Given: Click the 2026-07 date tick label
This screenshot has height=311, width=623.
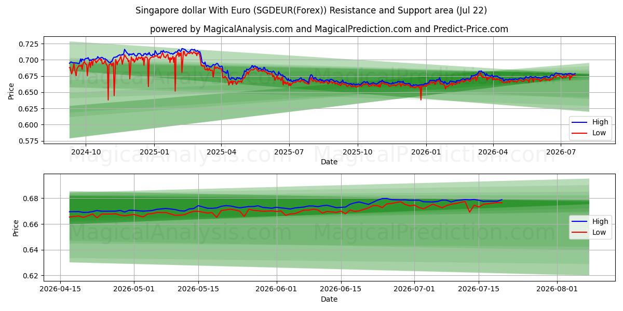Looking at the screenshot, I should 561,152.
